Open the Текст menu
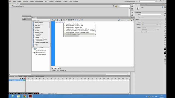The image size is (175, 98). click(46, 1)
